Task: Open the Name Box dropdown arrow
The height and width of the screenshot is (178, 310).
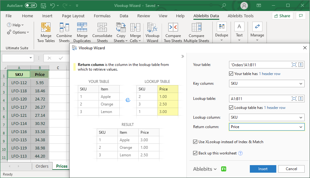Action: click(31, 58)
